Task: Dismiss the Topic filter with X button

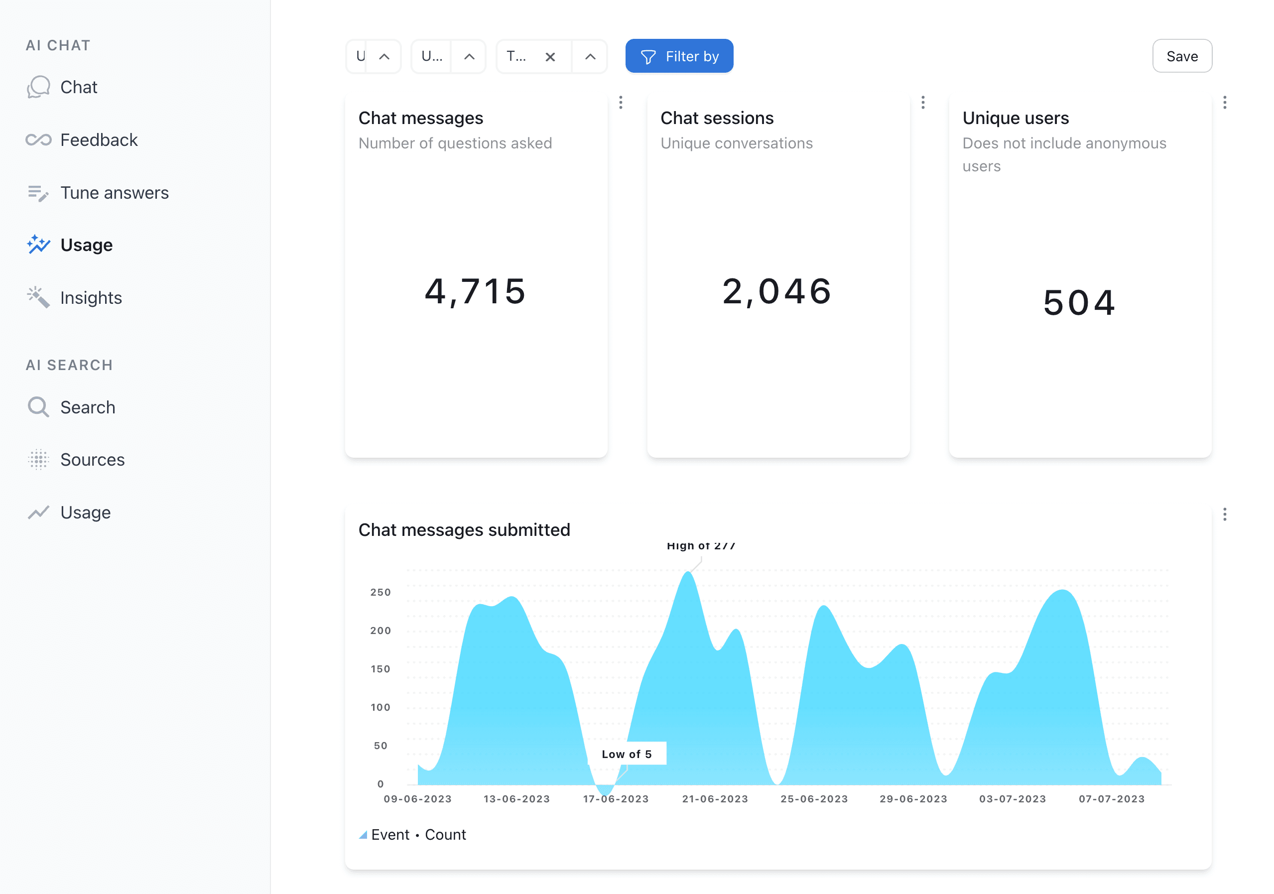Action: click(x=550, y=55)
